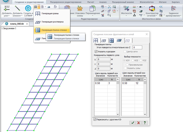Select the плита_ОКЭ.lir document tab

(x=15, y=24)
